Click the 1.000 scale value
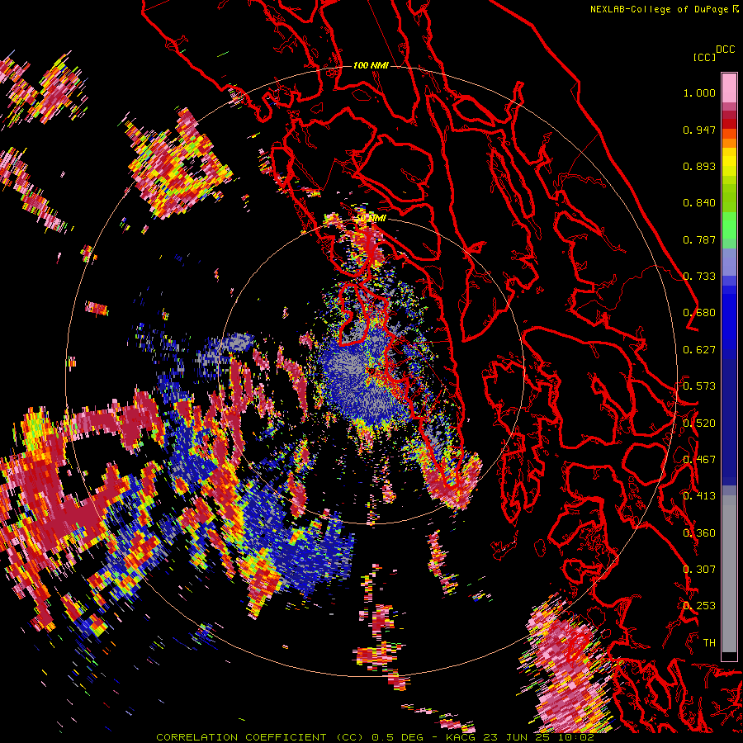 699,92
